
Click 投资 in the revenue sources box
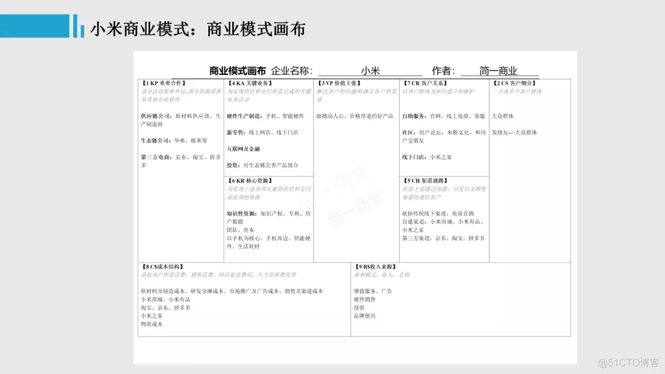click(359, 308)
